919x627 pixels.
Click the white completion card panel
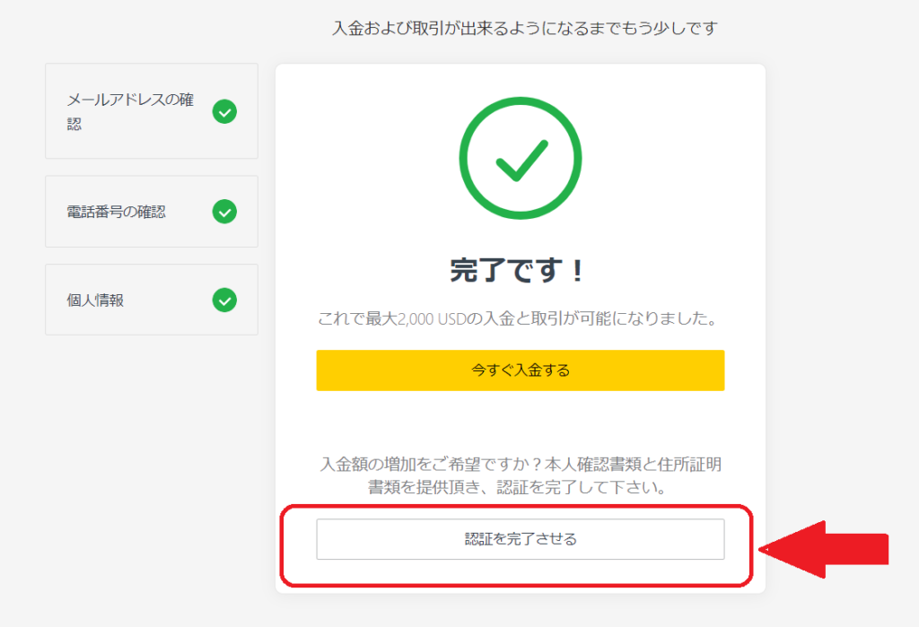521,422
